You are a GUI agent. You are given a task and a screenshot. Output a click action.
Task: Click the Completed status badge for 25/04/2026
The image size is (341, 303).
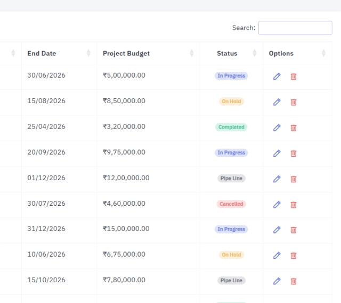(x=231, y=127)
